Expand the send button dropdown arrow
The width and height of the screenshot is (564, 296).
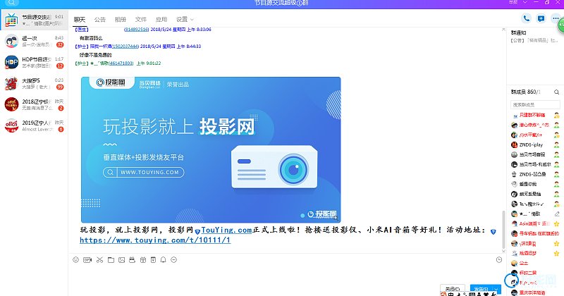click(x=496, y=290)
